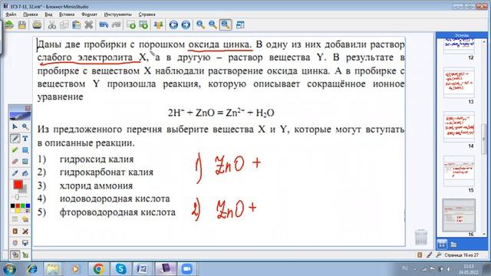The width and height of the screenshot is (491, 276).
Task: Pick the blue color swatch
Action: tap(28, 205)
